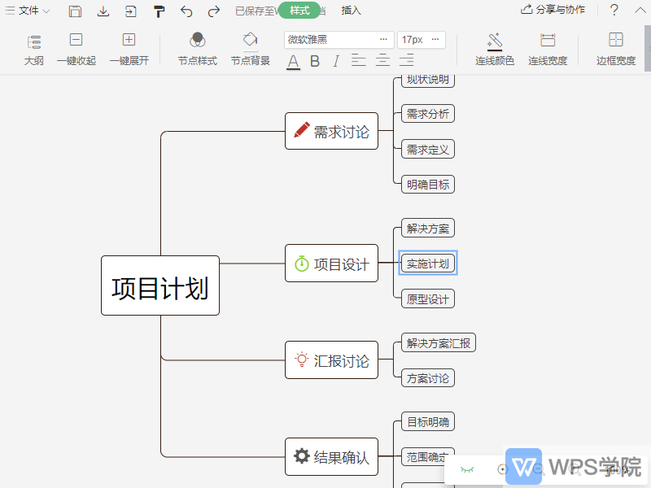Select the 原型设计 subnode

(x=428, y=298)
